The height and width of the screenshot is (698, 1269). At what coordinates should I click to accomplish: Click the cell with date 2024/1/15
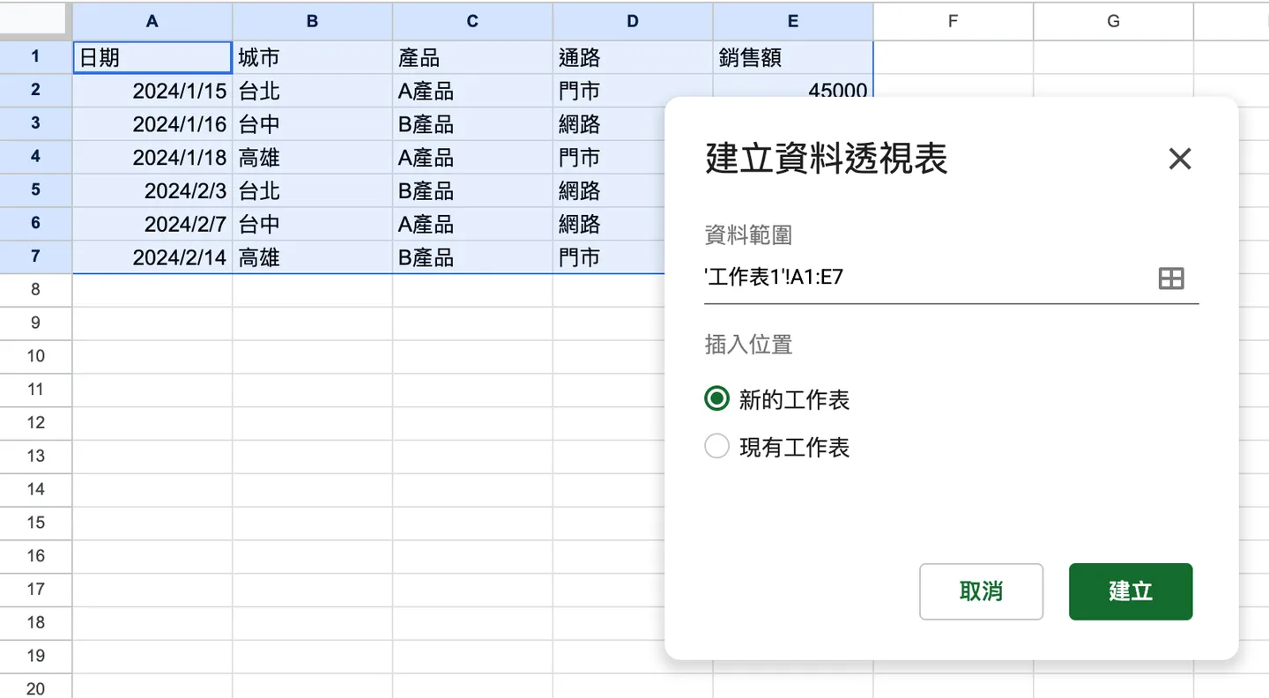152,91
